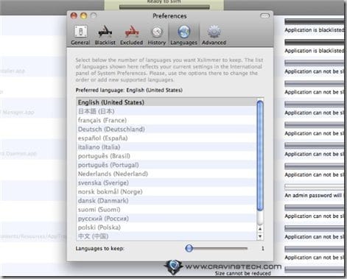Click the language list scrollbar thumb
Screen dimensions: 347x279
tap(260, 155)
